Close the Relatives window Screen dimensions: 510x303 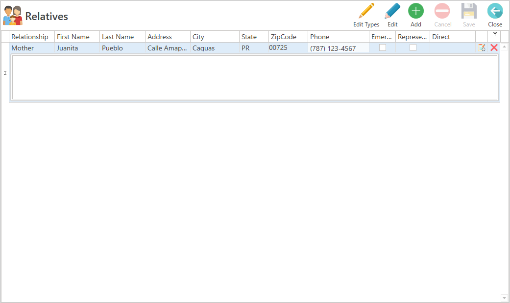pos(495,15)
